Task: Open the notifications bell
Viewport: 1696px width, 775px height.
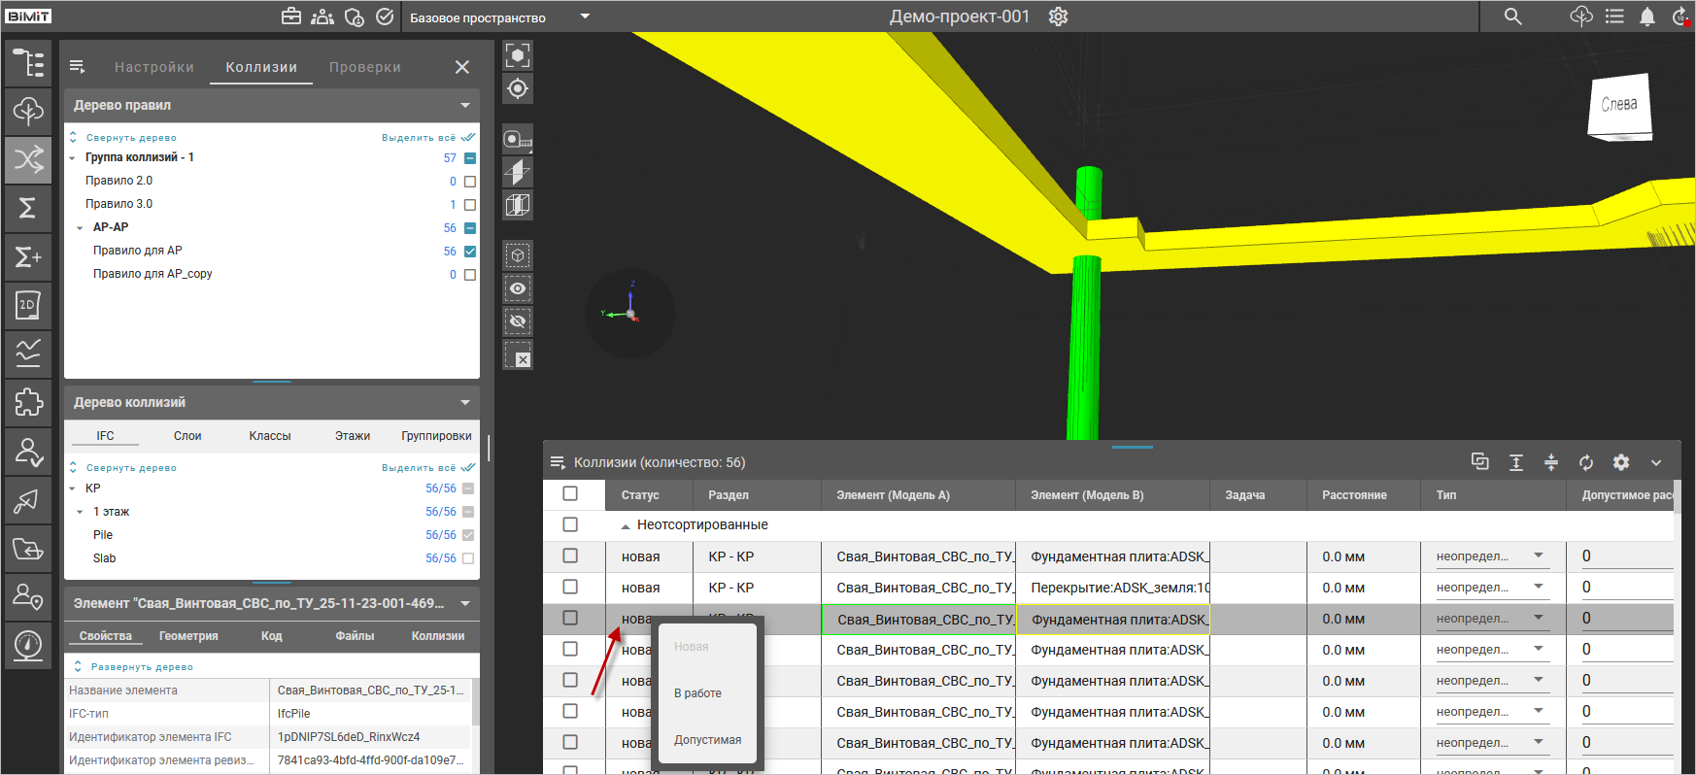Action: 1646,17
